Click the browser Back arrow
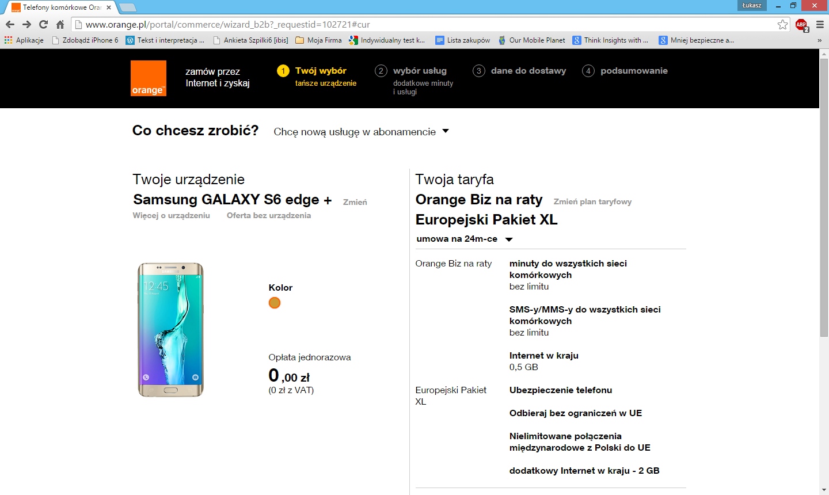 10,24
